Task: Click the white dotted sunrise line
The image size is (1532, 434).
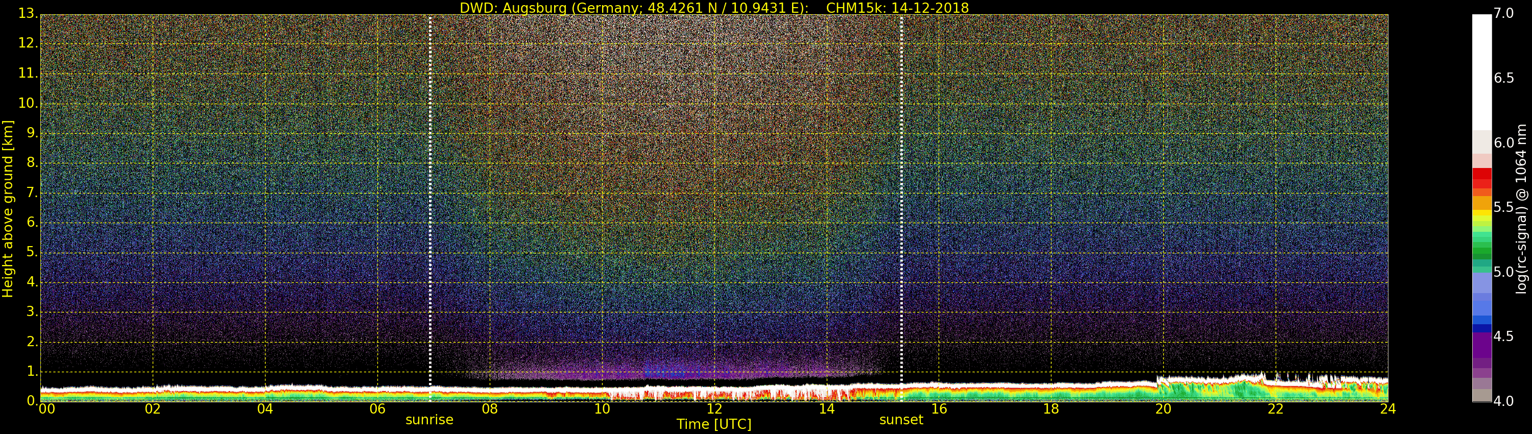Action: pos(430,178)
